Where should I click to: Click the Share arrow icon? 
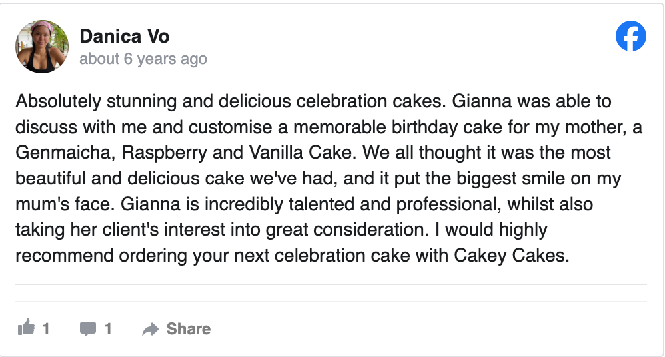click(151, 329)
